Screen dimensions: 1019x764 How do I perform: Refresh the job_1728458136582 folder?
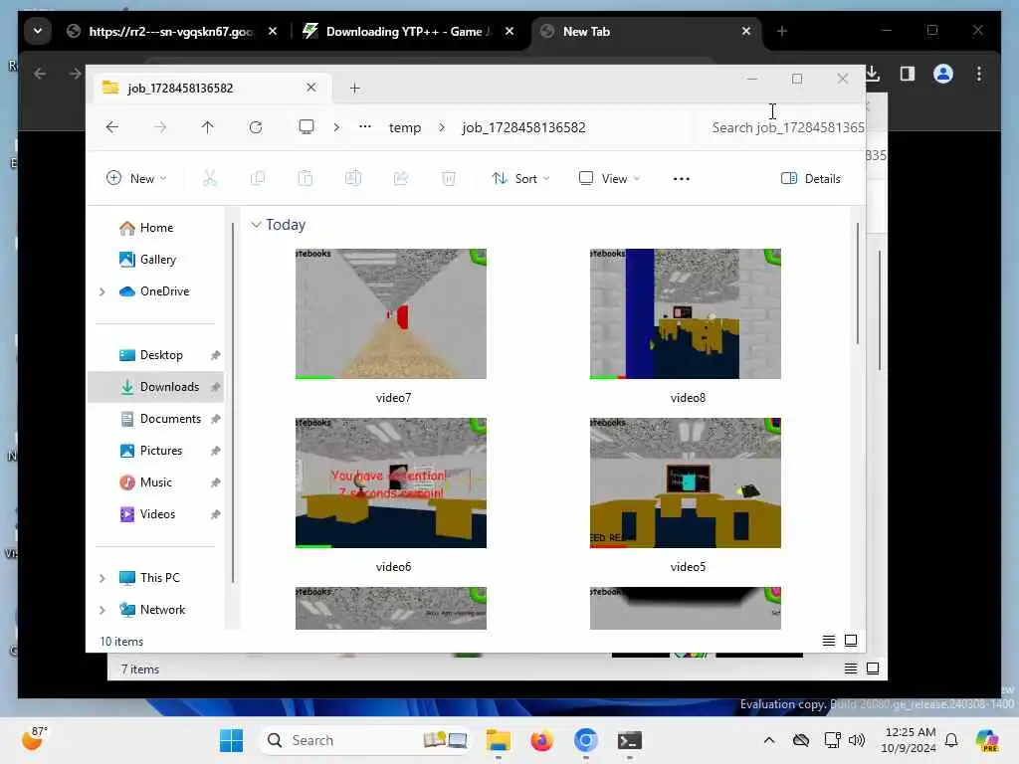click(256, 127)
